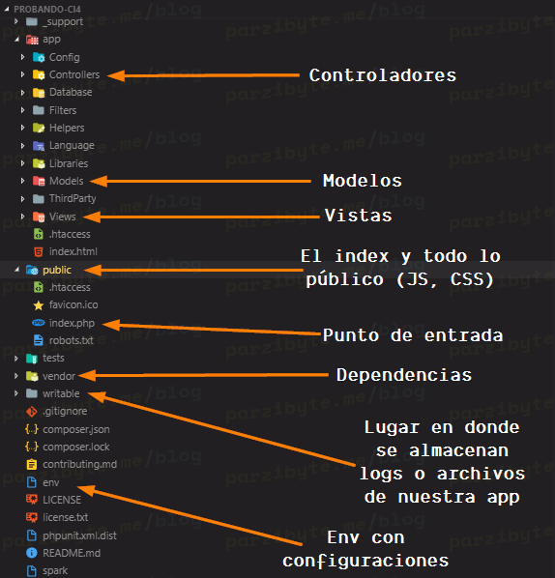Click the ThirdParty folder icon

[x=39, y=199]
